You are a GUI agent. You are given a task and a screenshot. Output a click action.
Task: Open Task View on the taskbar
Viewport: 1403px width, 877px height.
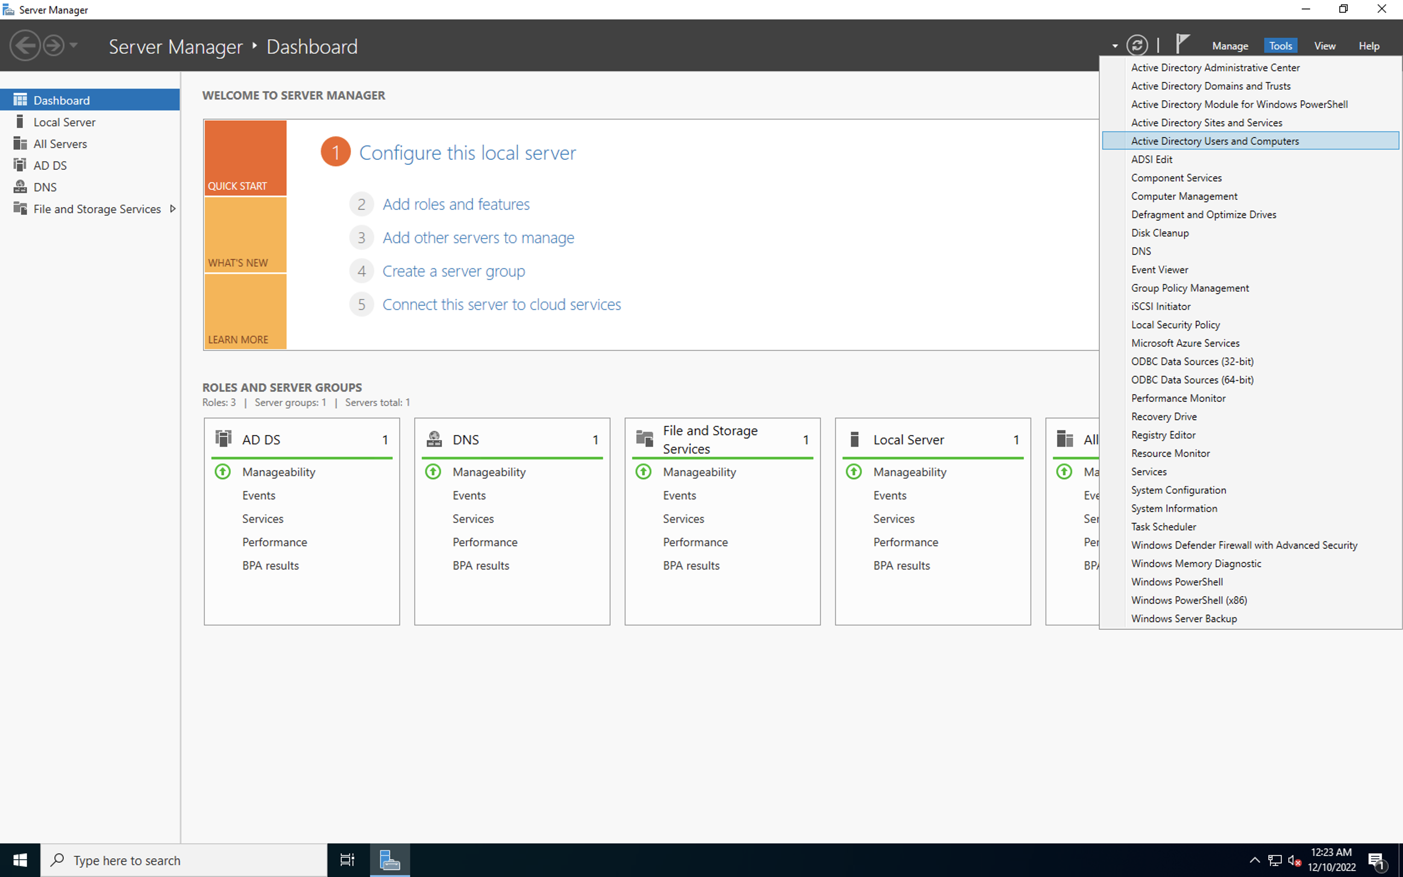click(347, 860)
